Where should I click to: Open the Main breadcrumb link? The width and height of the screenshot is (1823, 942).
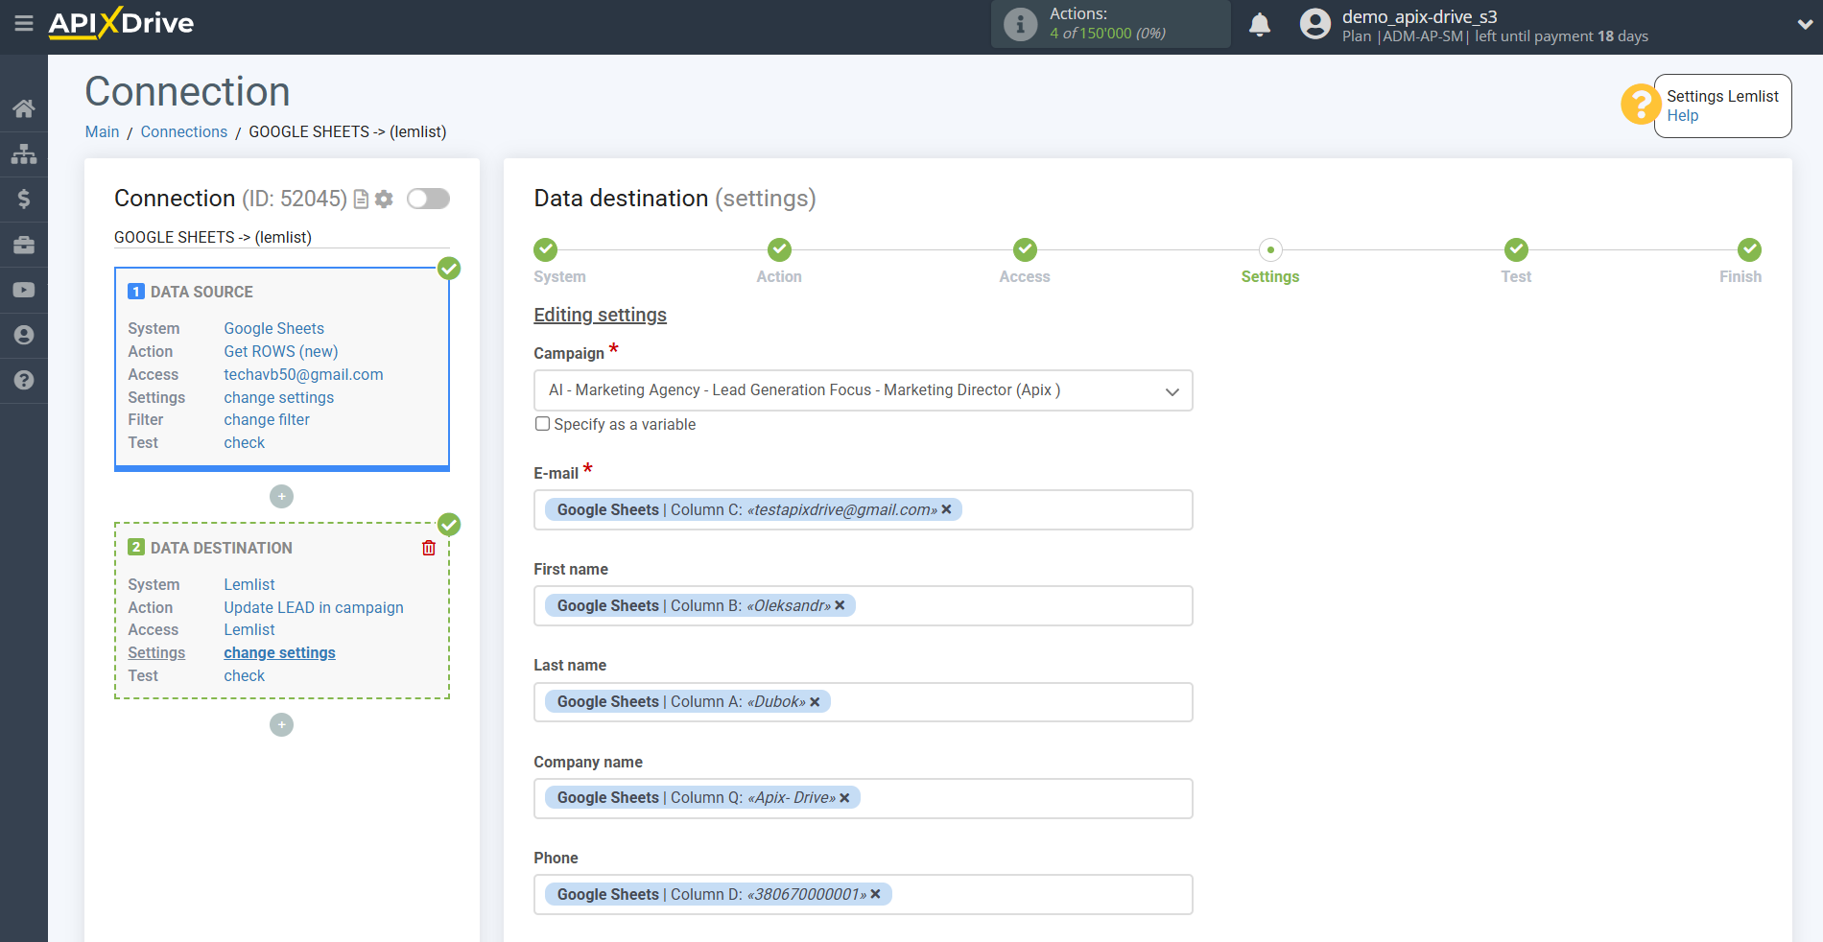pyautogui.click(x=103, y=131)
